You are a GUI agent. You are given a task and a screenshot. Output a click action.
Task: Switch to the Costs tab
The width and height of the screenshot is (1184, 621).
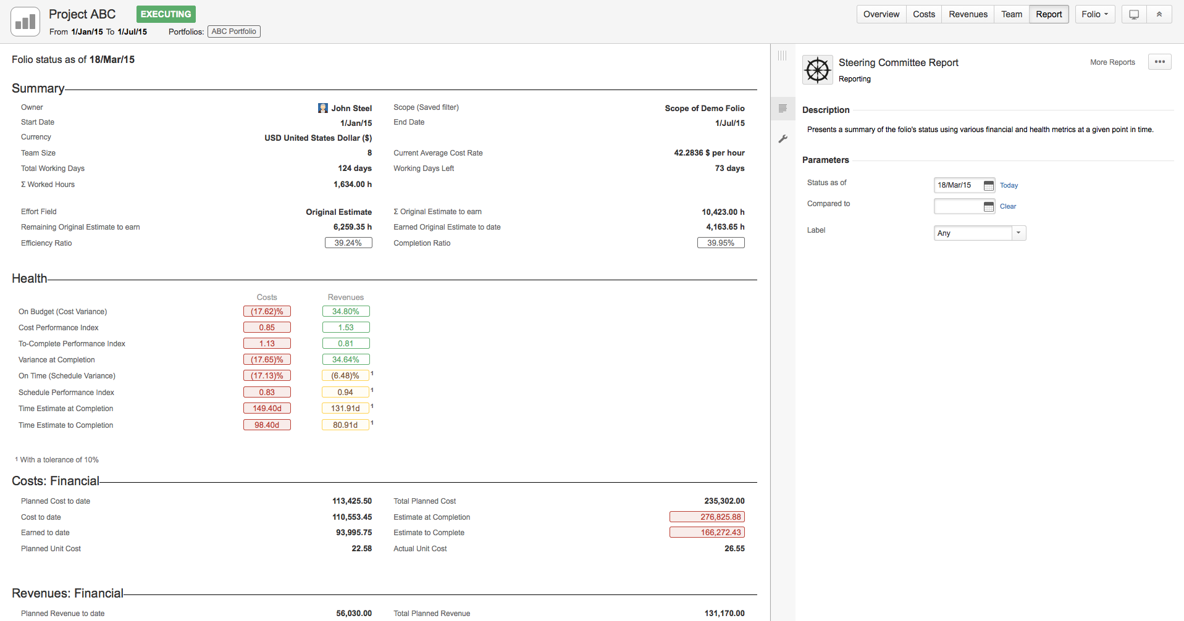point(923,14)
